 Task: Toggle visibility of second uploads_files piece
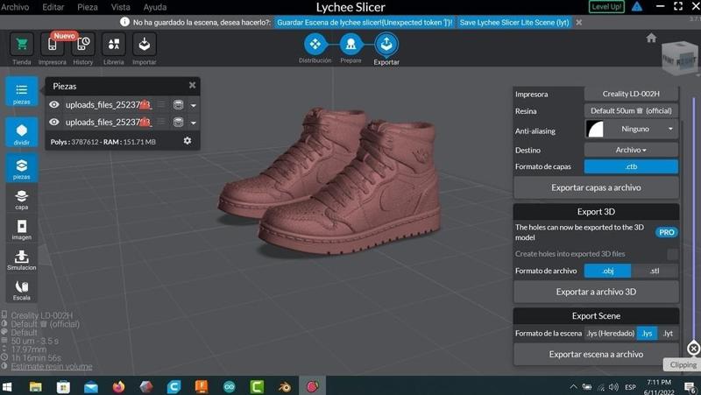coord(54,123)
